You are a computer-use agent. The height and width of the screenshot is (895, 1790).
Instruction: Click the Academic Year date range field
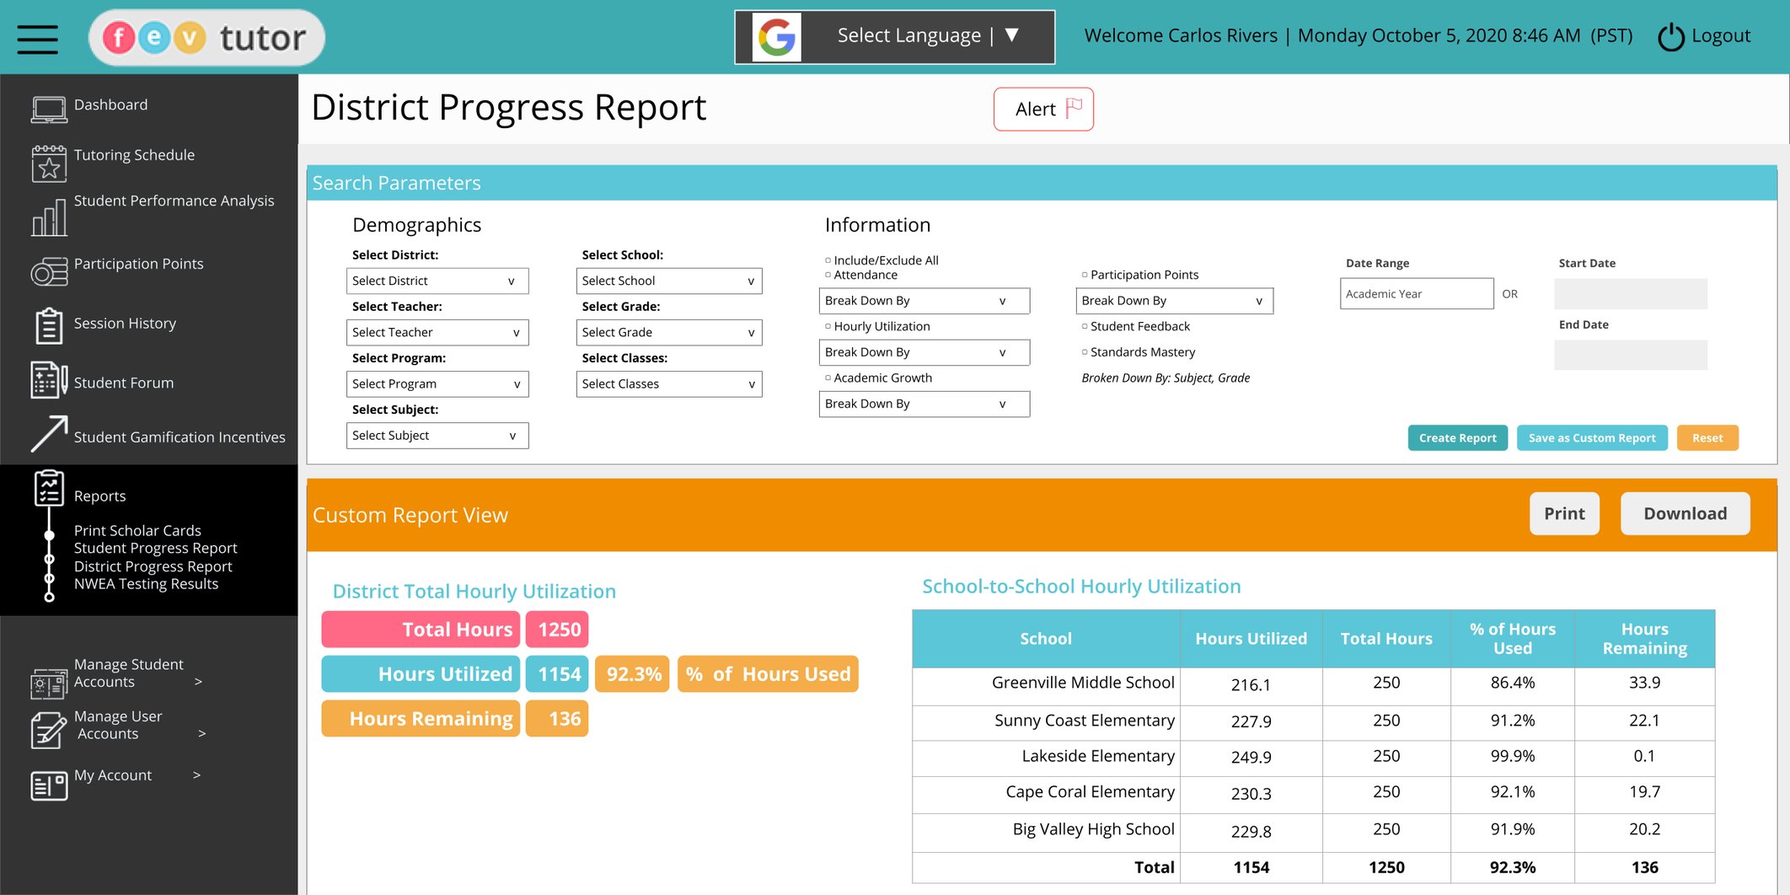pos(1416,293)
